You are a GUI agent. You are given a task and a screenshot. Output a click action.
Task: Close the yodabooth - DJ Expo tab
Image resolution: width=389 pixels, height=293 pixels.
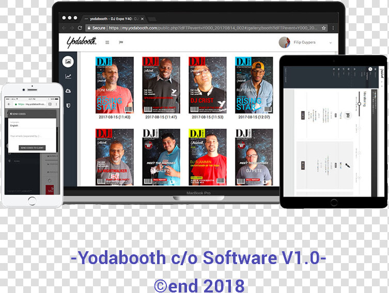(143, 19)
